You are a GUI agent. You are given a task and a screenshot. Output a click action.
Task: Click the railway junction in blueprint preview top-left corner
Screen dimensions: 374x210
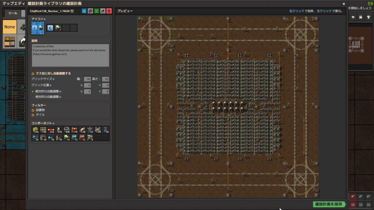pos(155,35)
